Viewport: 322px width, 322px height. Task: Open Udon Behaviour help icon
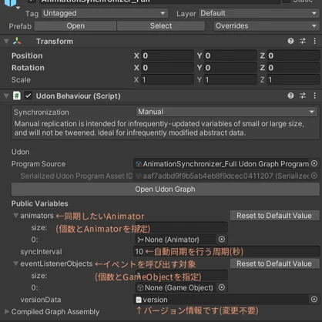click(290, 96)
